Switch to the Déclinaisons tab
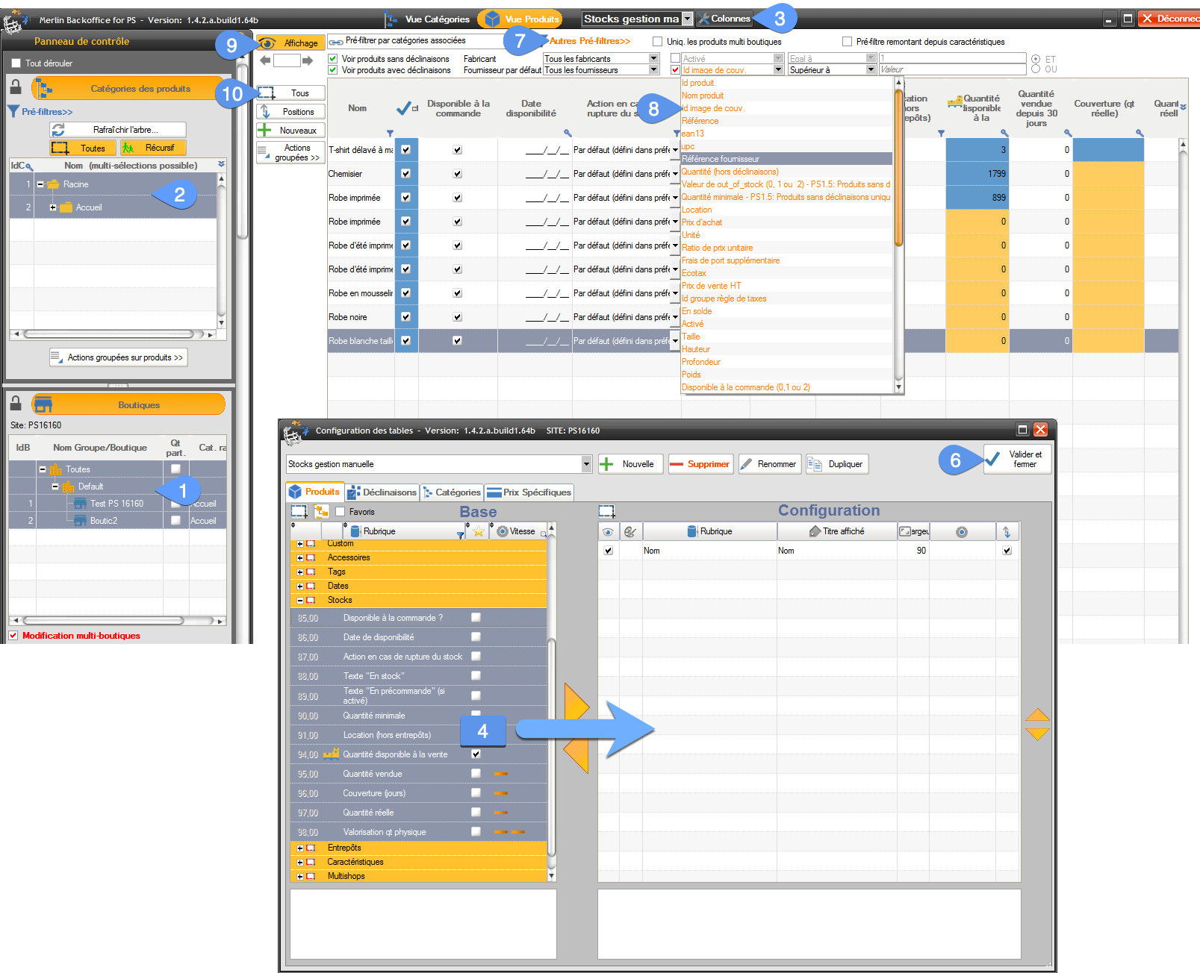The image size is (1200, 973). coord(382,492)
